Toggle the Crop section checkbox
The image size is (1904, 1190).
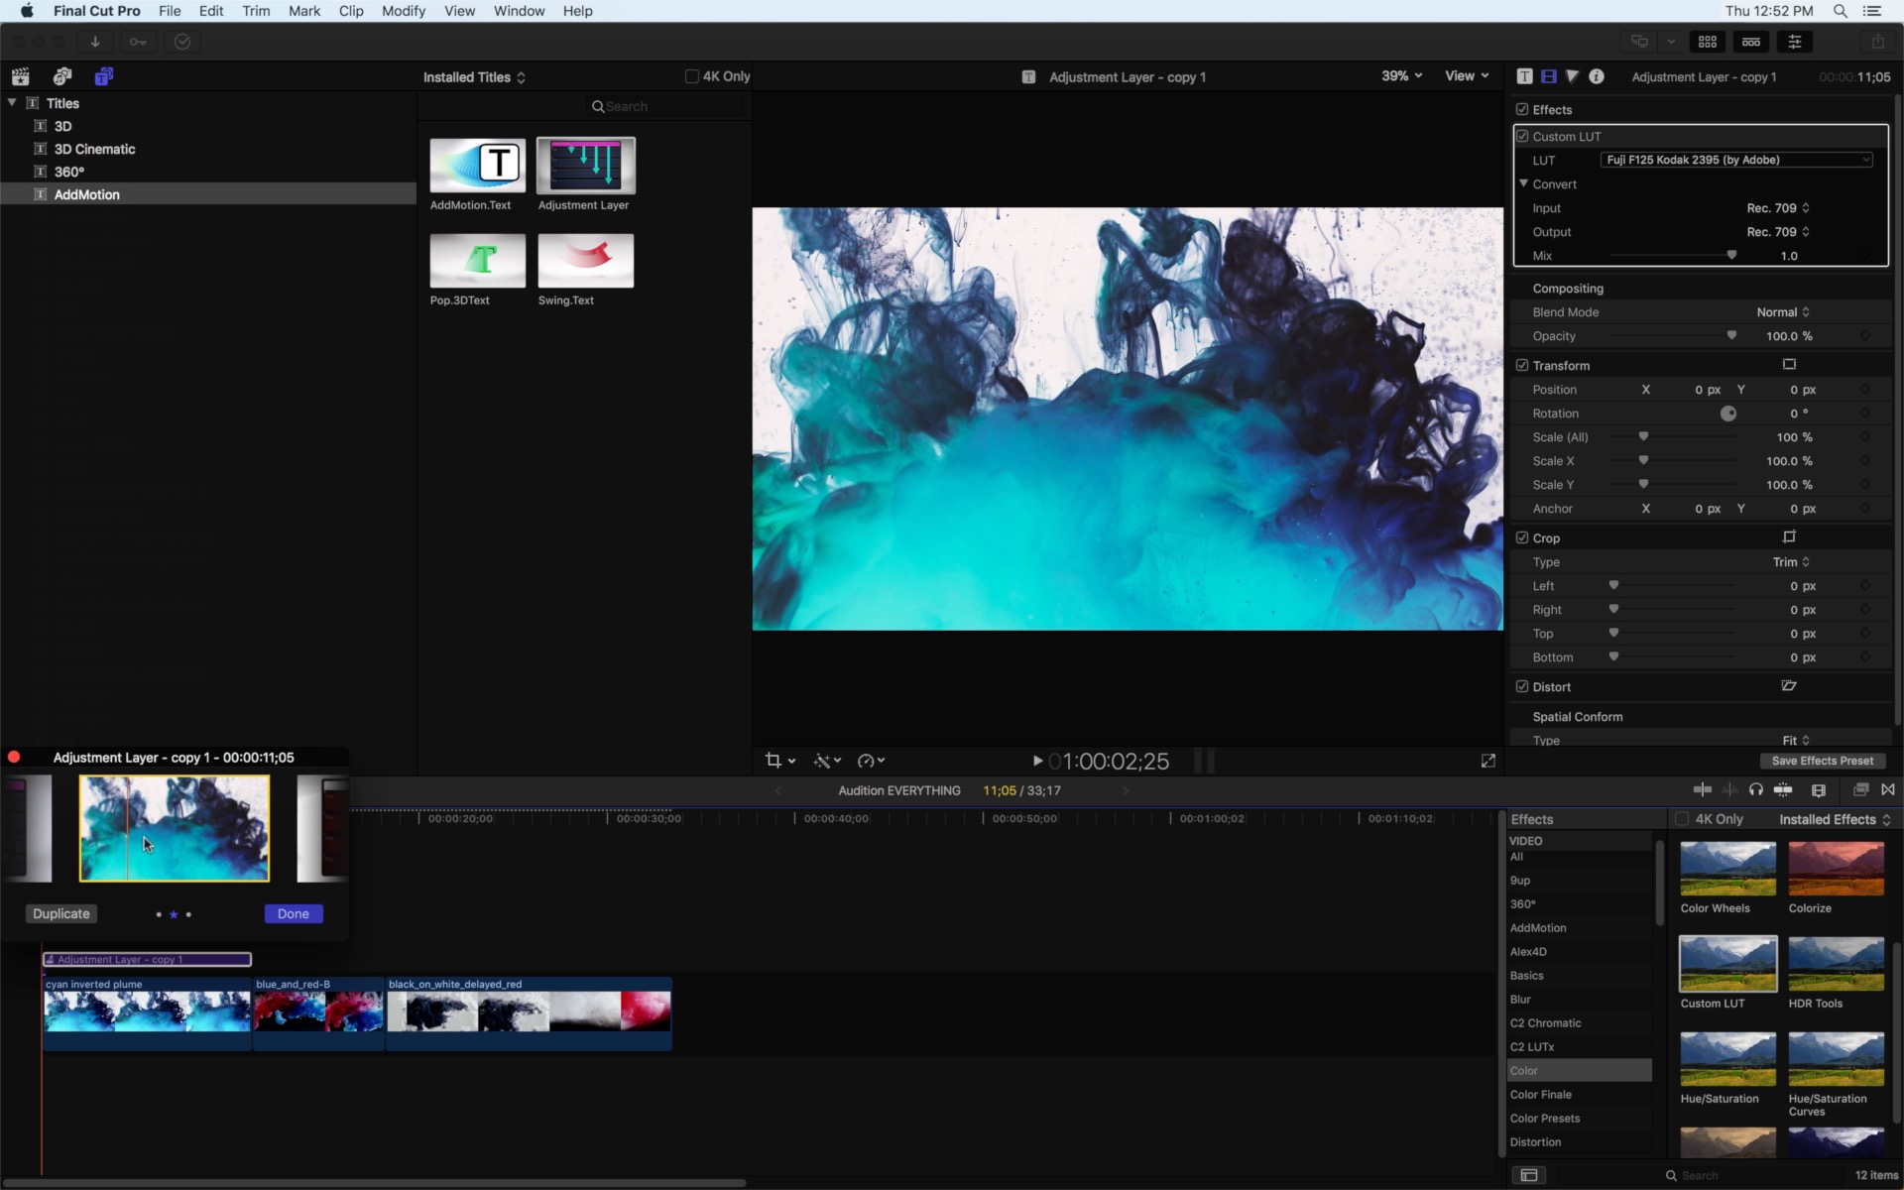point(1520,537)
